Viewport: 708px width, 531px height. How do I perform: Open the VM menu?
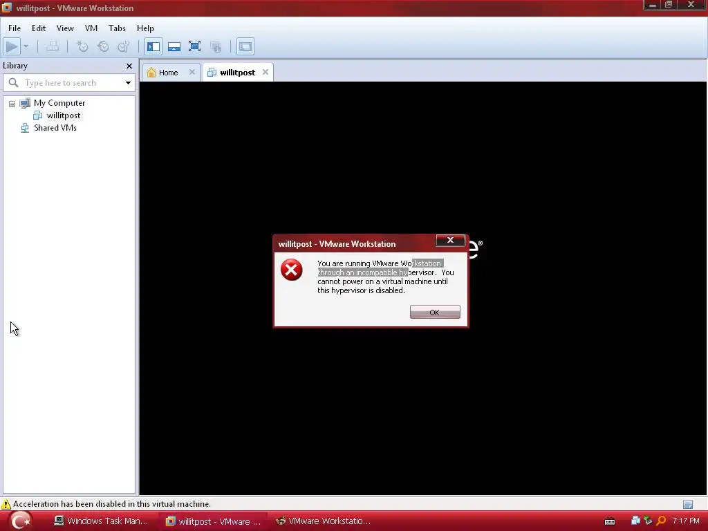point(91,28)
